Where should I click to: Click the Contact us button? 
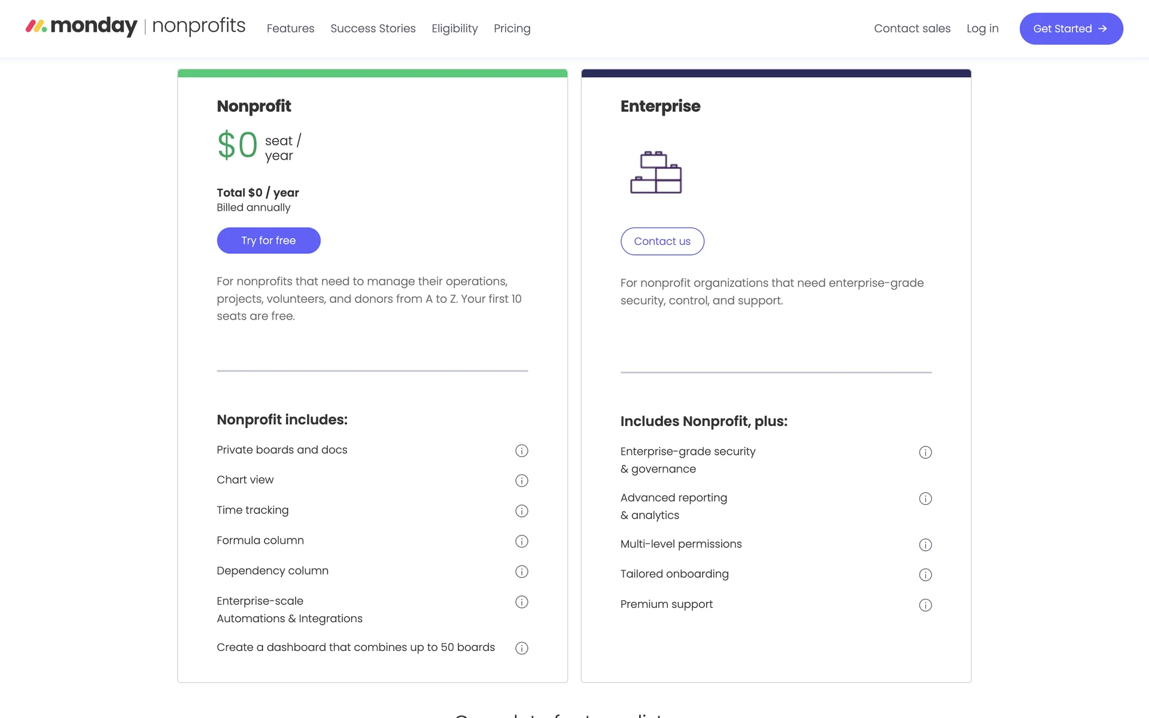[x=662, y=241]
